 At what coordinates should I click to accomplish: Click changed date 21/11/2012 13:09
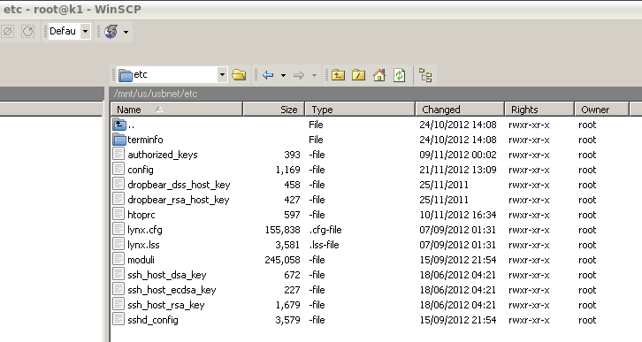click(458, 170)
